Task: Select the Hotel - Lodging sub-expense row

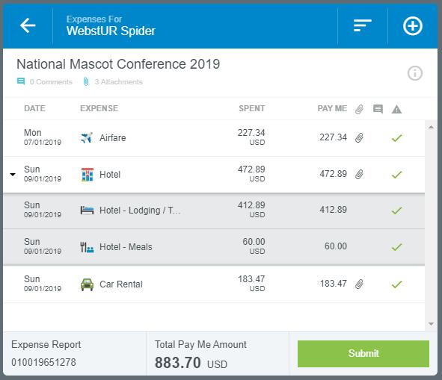Action: pos(214,211)
